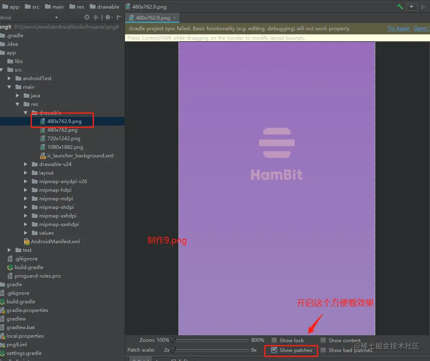Click the scroll-from-source target icon
430x361 pixels.
click(87, 17)
